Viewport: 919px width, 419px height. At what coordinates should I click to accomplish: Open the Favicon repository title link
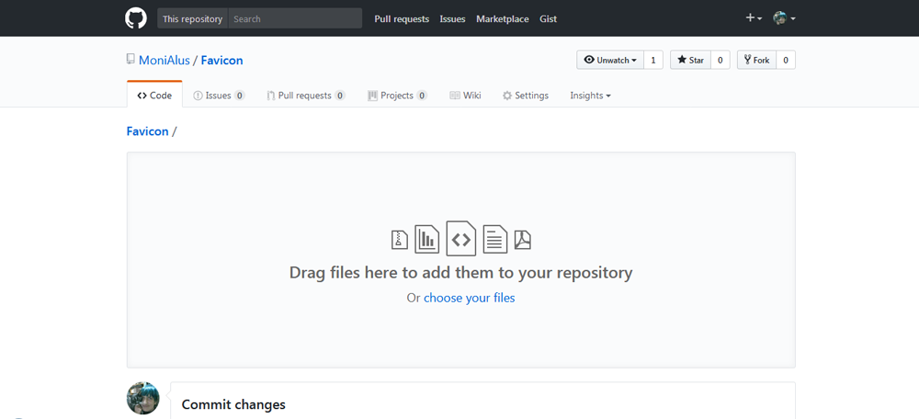click(x=221, y=61)
